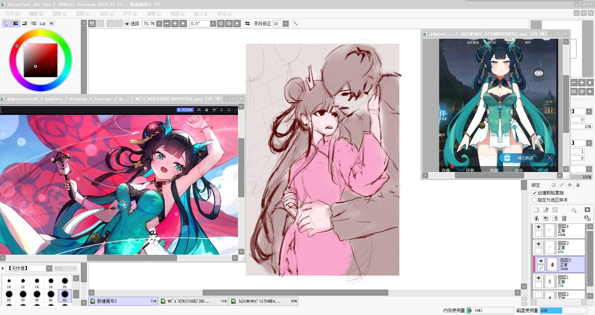This screenshot has height=315, width=595.
Task: Toggle the selection visibility eye next to 选择
Action: 127,24
